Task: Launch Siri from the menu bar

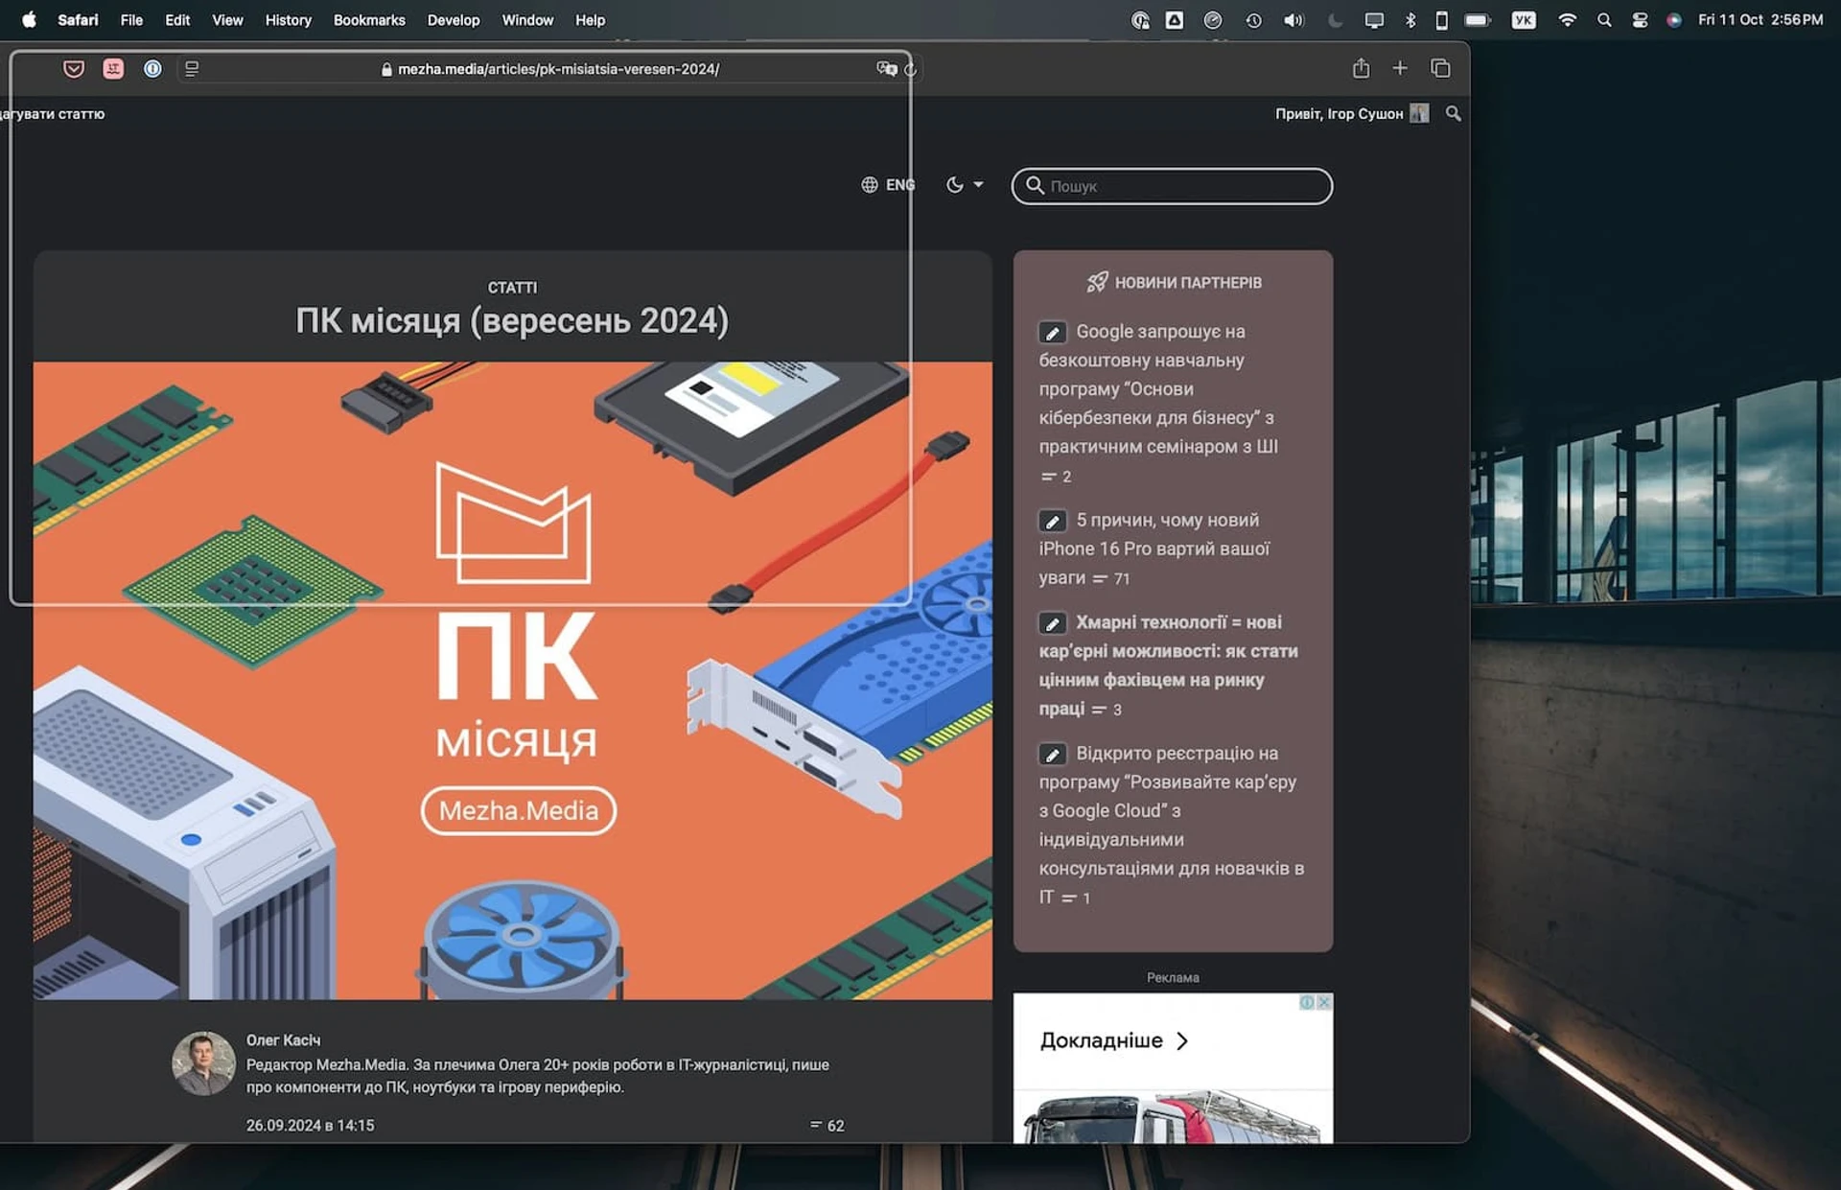Action: (1674, 19)
